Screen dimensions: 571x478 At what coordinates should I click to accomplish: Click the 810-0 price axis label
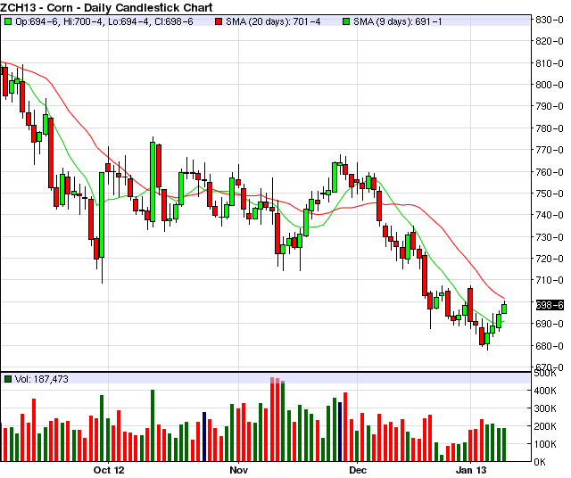[550, 63]
